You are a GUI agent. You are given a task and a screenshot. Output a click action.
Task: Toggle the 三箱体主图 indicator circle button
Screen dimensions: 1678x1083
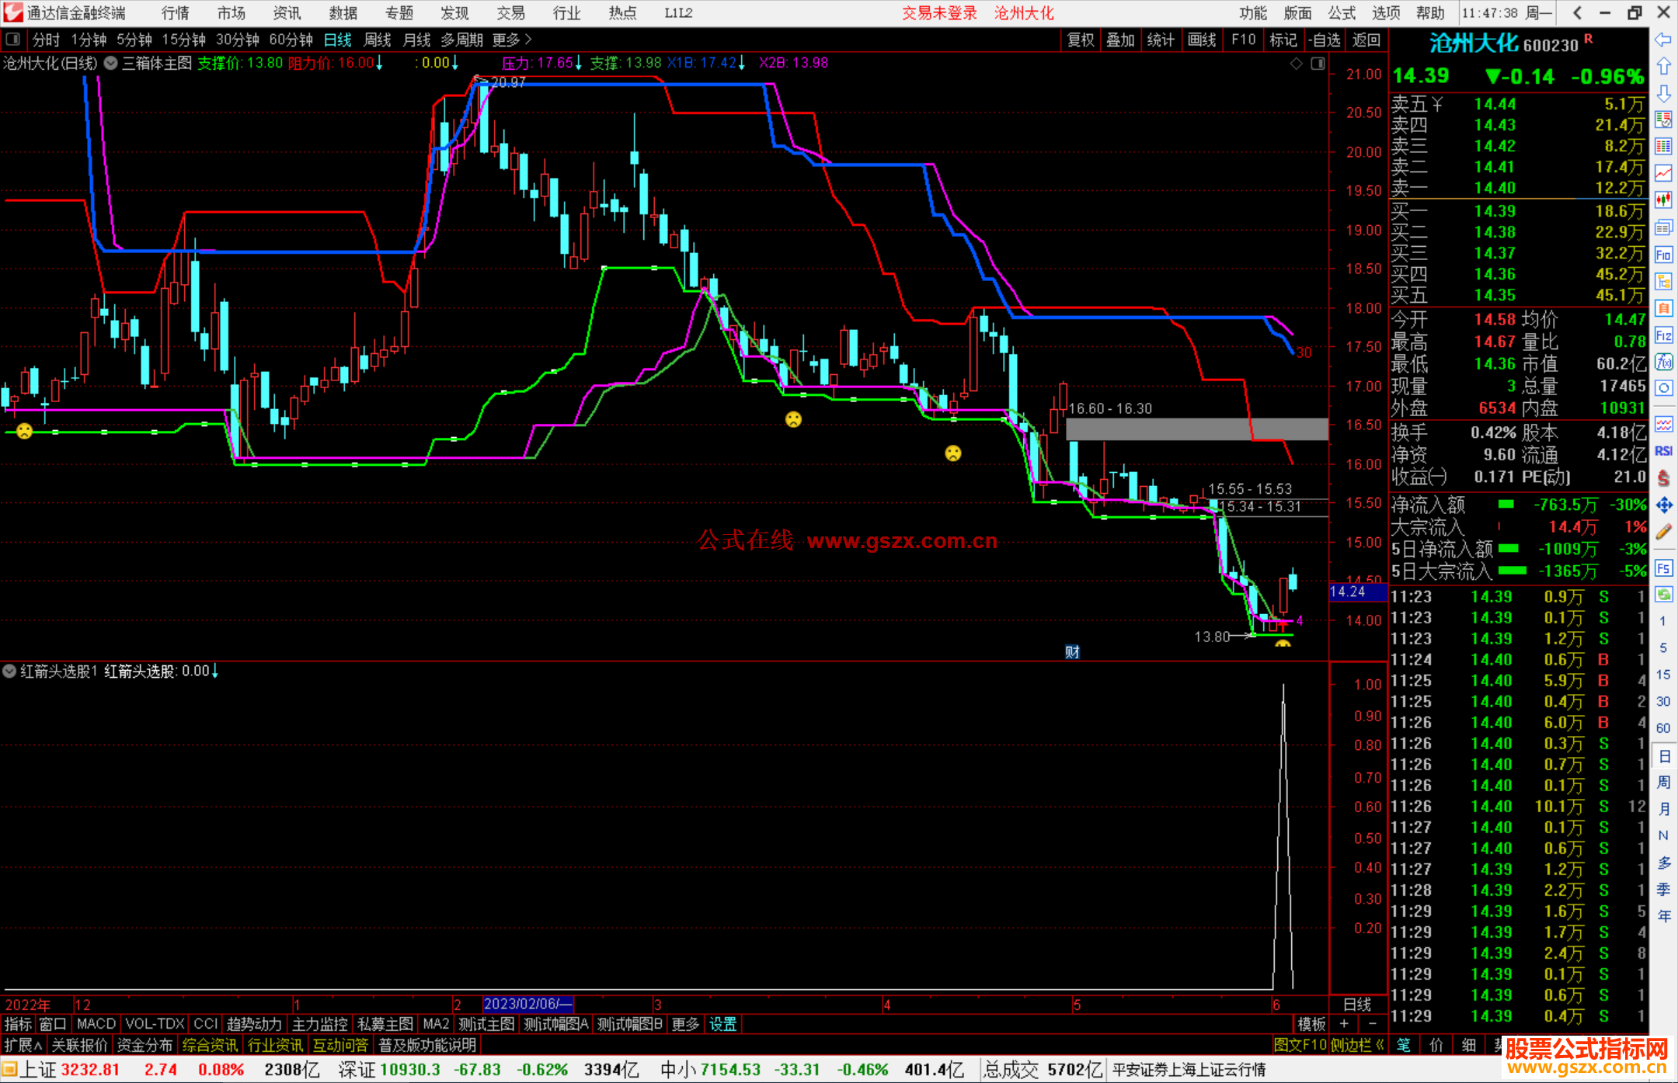[111, 63]
